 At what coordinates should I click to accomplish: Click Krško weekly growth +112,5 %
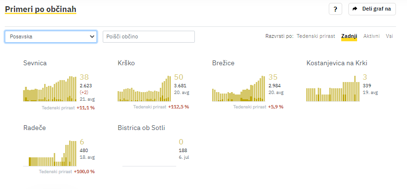179,107
